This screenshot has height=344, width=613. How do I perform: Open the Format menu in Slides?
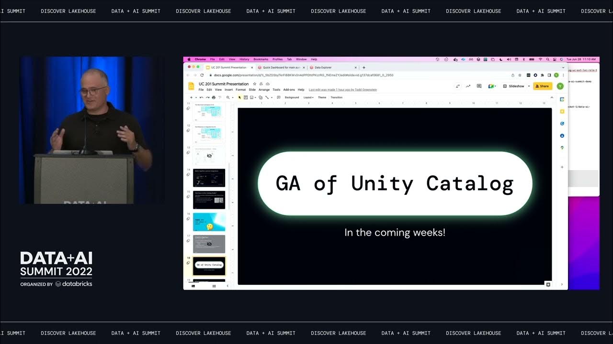click(240, 90)
